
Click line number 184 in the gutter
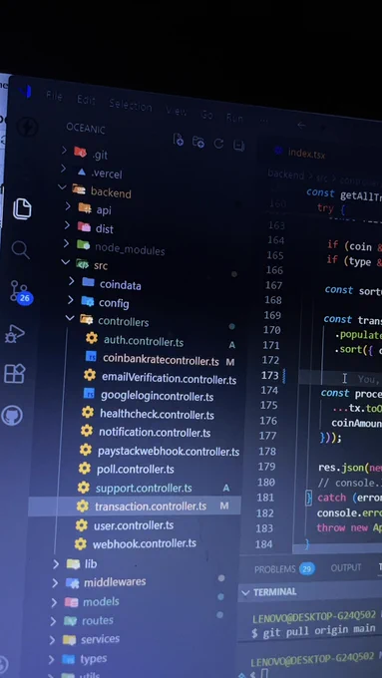click(x=263, y=544)
